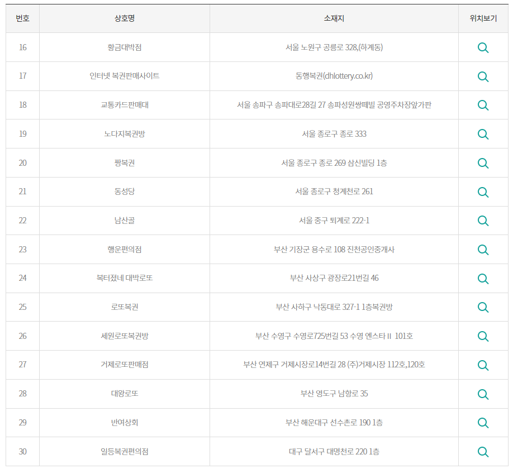This screenshot has height=469, width=513.
Task: Select store name 인터넷 복권판매사이트
Action: pos(124,76)
